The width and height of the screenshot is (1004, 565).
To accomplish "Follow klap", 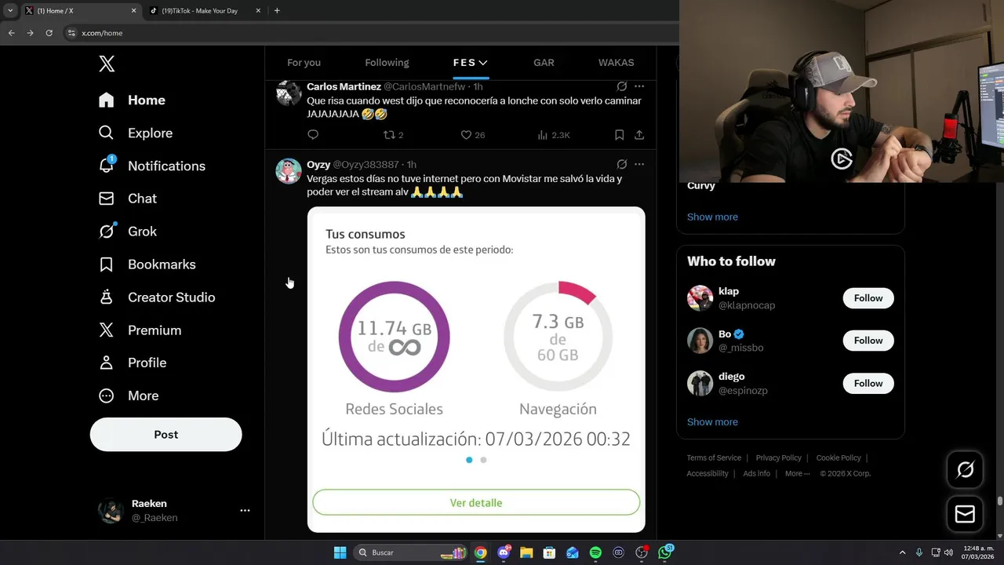I will [x=868, y=298].
